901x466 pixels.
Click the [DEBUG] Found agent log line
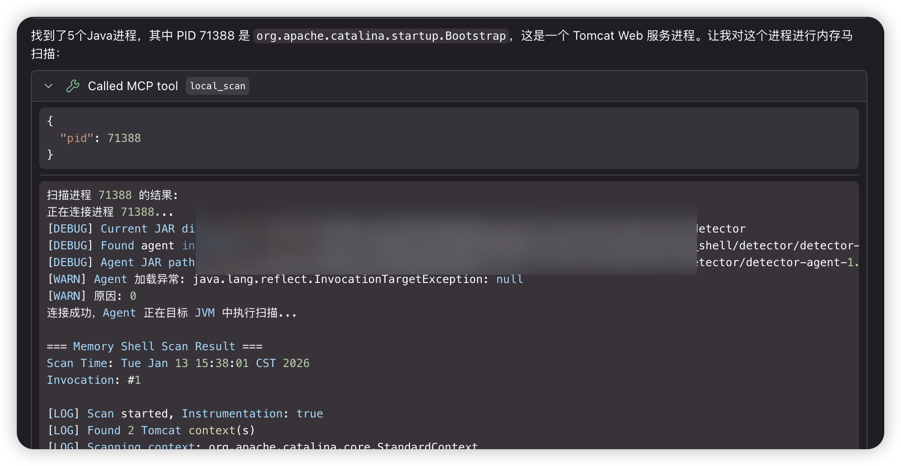[121, 246]
